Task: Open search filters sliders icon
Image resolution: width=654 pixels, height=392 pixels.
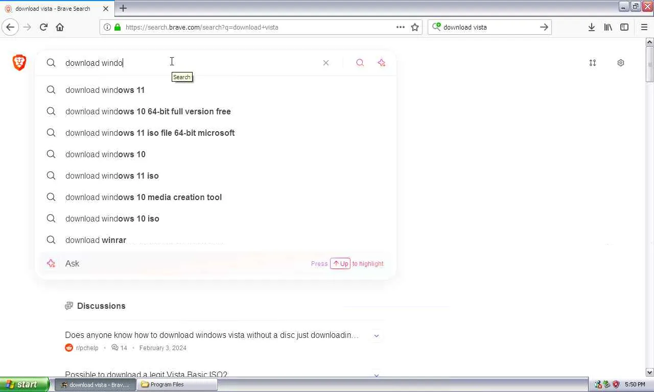Action: pyautogui.click(x=593, y=63)
